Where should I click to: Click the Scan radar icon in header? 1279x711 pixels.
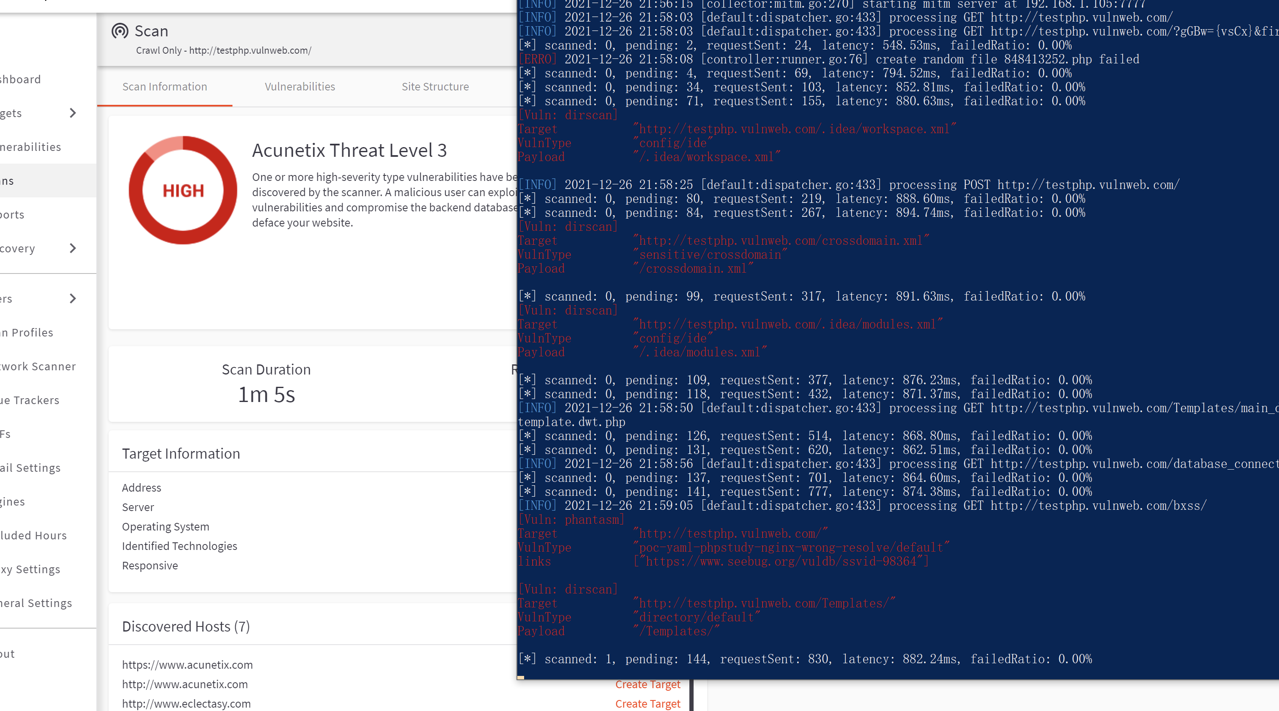pos(120,31)
